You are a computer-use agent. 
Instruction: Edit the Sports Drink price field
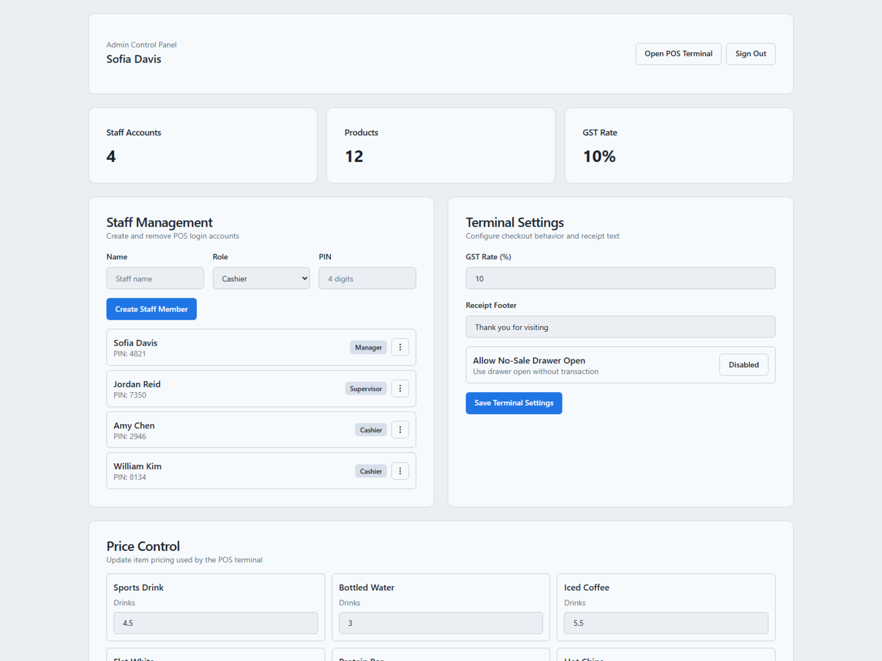click(216, 623)
